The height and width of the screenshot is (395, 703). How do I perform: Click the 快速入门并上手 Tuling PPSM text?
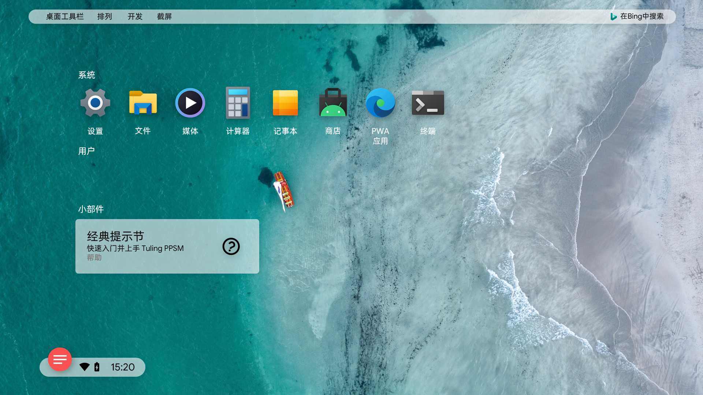click(135, 248)
